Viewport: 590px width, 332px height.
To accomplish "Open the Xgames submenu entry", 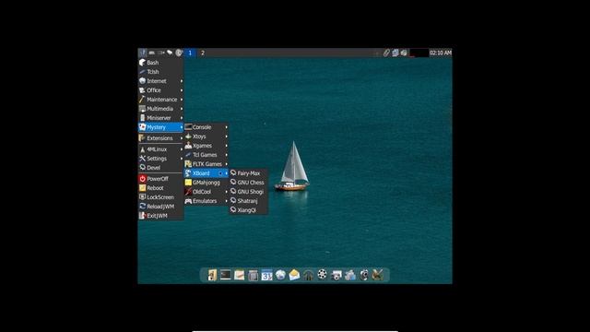I will [x=206, y=146].
